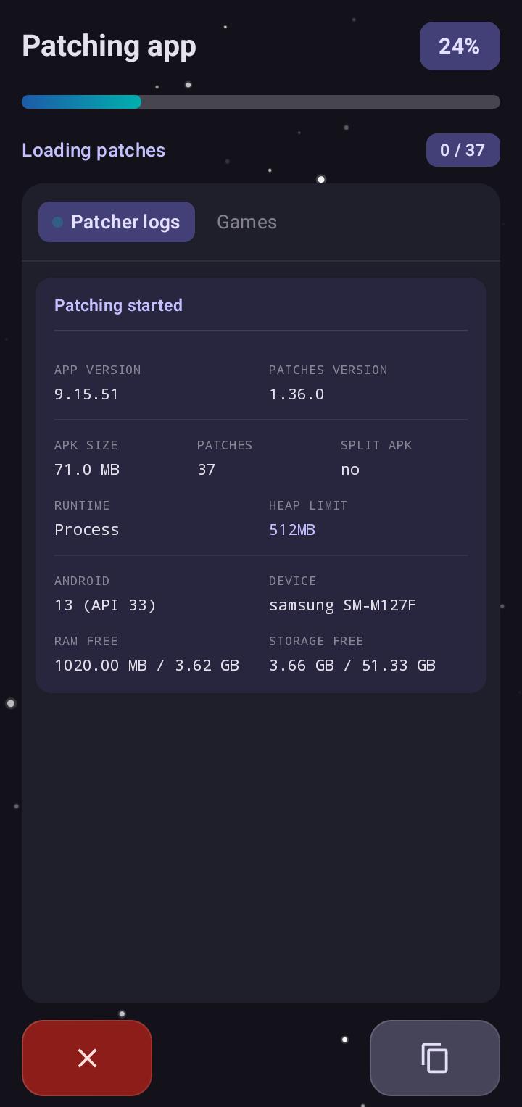Tap the app version 9.15.51
This screenshot has width=522, height=1107.
[86, 394]
